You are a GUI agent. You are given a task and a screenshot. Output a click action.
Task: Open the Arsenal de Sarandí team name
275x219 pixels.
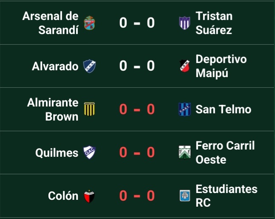(50, 23)
